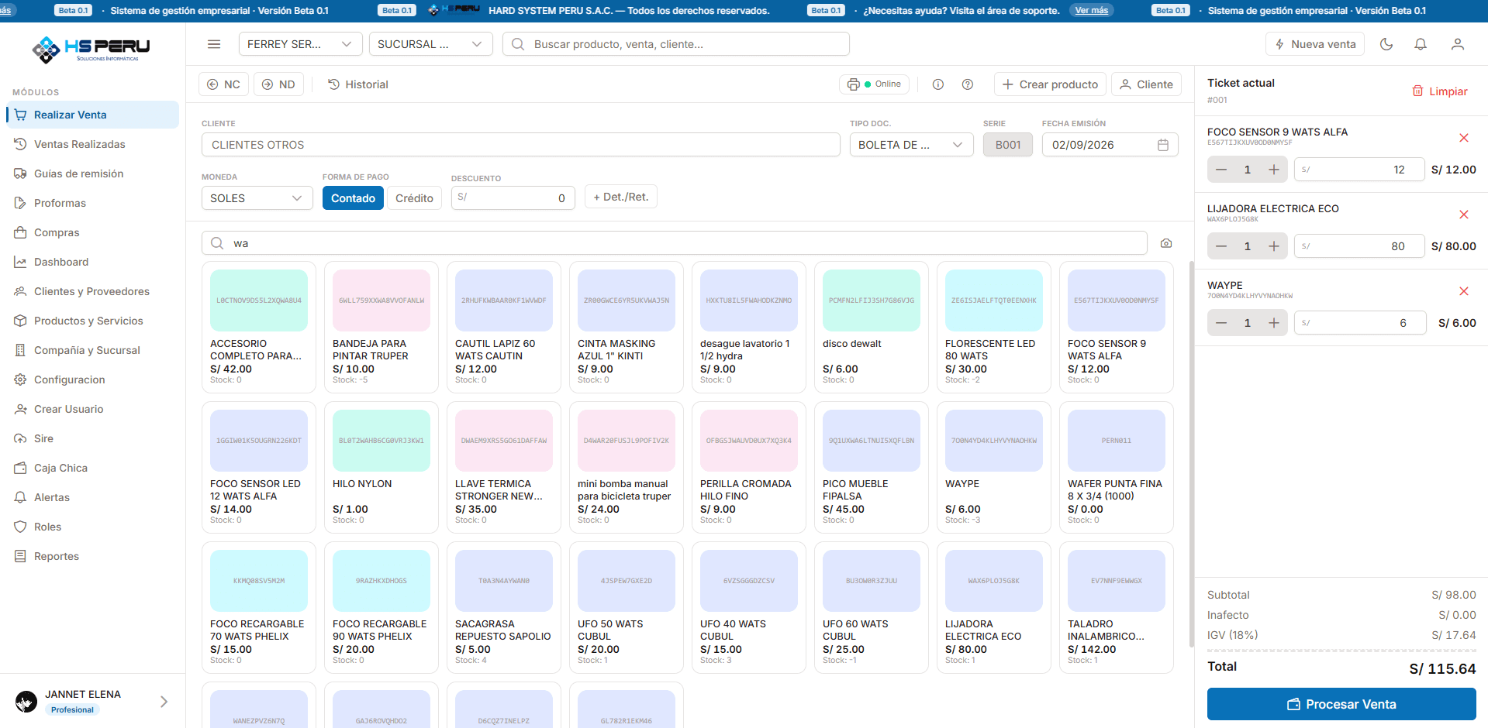Click the NC credit note button
The image size is (1488, 728).
coord(223,84)
